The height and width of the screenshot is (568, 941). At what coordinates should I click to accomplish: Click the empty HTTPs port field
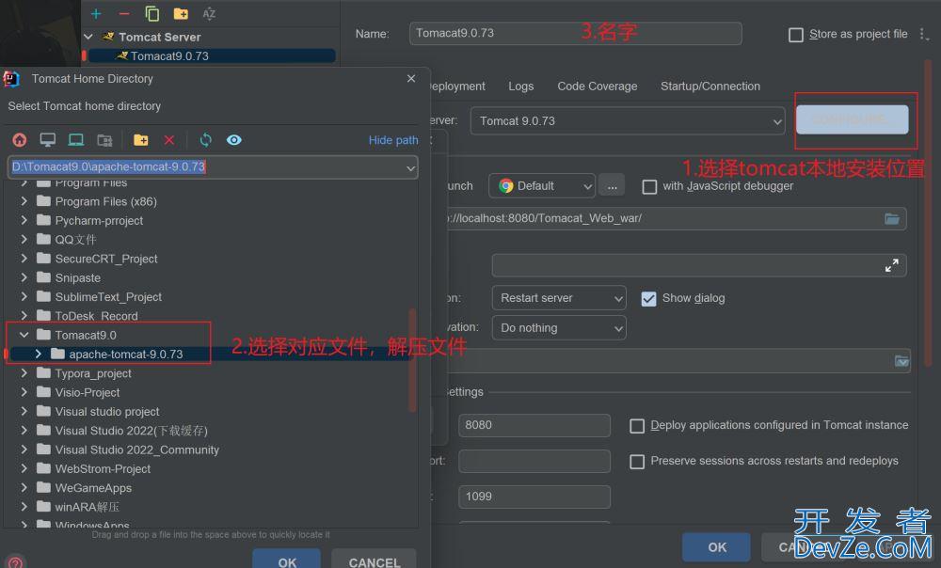(534, 461)
